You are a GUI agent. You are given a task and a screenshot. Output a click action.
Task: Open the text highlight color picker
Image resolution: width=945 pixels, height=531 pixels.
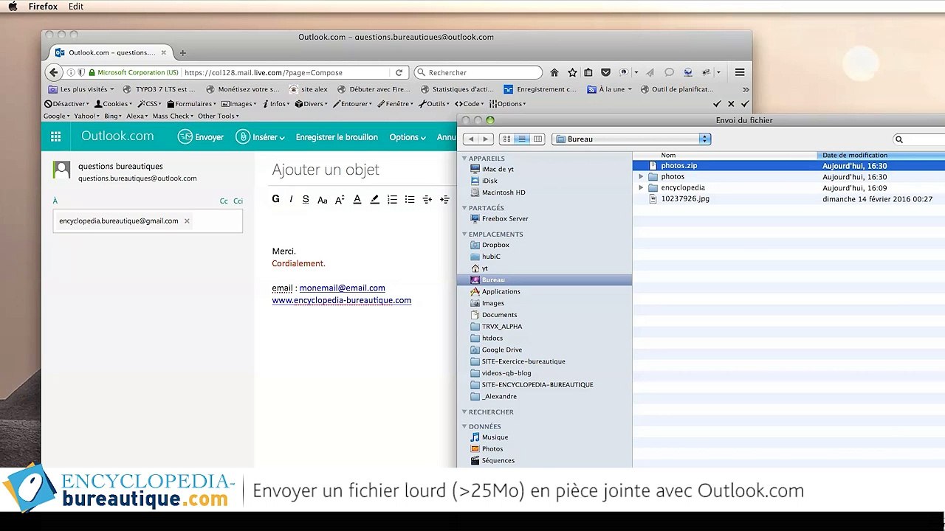click(x=374, y=199)
